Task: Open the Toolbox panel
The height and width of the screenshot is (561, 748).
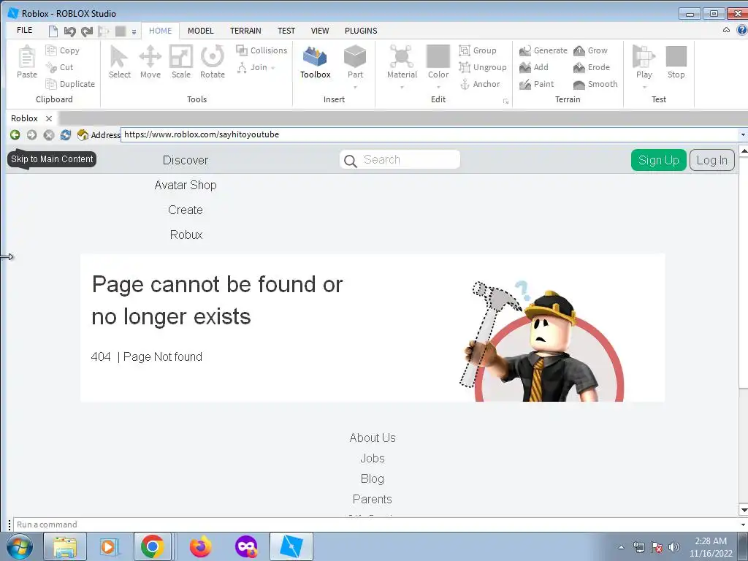Action: point(315,62)
